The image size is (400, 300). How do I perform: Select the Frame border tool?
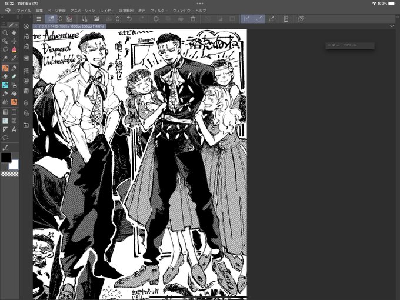tap(14, 121)
